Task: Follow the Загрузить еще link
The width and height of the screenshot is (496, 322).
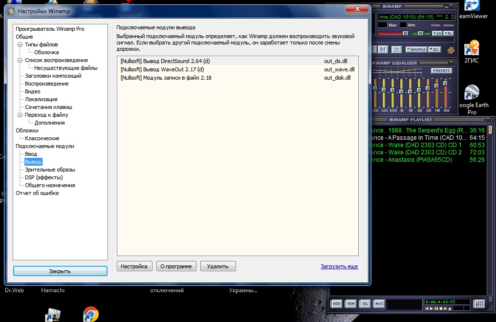Action: pos(340,266)
